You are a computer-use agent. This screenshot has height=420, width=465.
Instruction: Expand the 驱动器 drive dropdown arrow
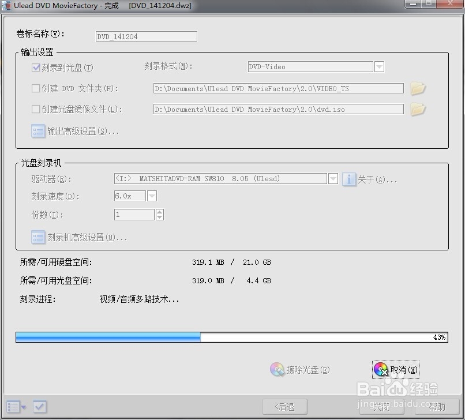(333, 179)
